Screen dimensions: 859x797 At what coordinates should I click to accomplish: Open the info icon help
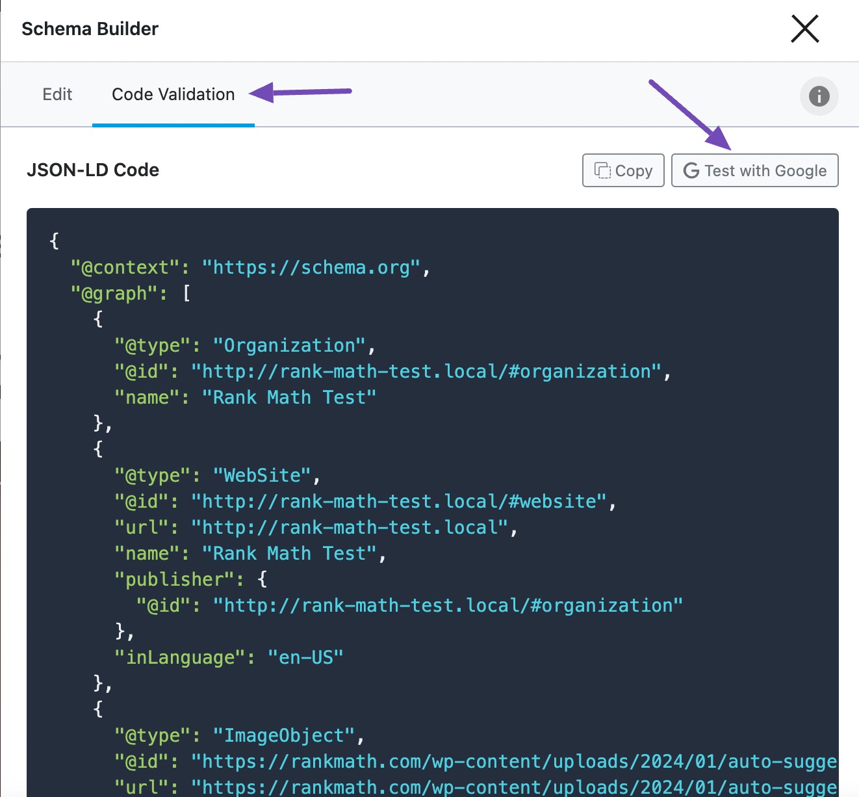point(819,96)
